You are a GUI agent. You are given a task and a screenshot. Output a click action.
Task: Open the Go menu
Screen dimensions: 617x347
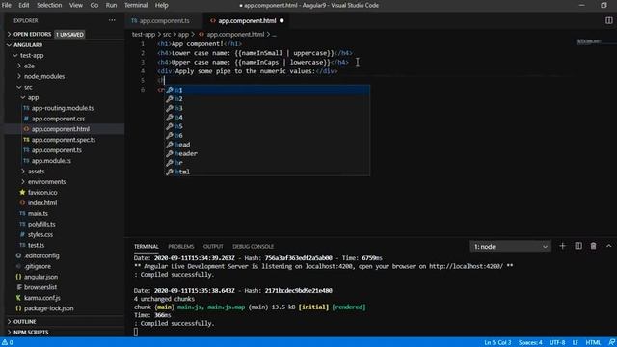point(94,5)
